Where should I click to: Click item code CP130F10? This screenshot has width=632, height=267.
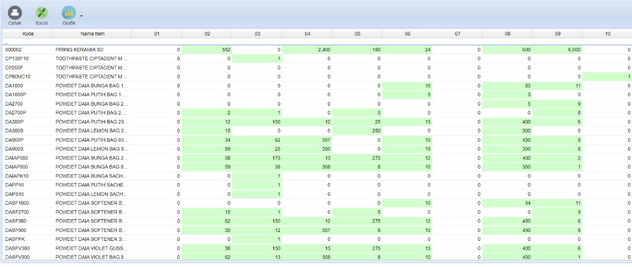(17, 59)
